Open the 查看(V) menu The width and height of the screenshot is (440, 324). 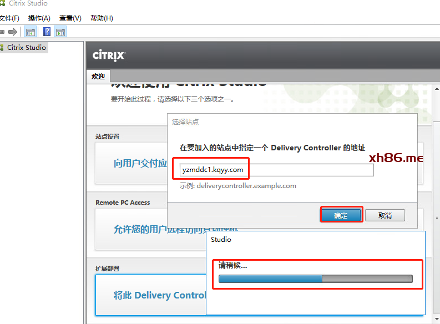[70, 18]
